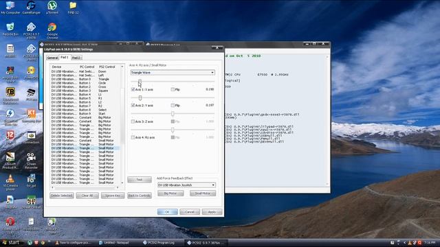The height and width of the screenshot is (247, 440).
Task: Click the taskbar clock showing 7:16 PM
Action: pos(430,243)
